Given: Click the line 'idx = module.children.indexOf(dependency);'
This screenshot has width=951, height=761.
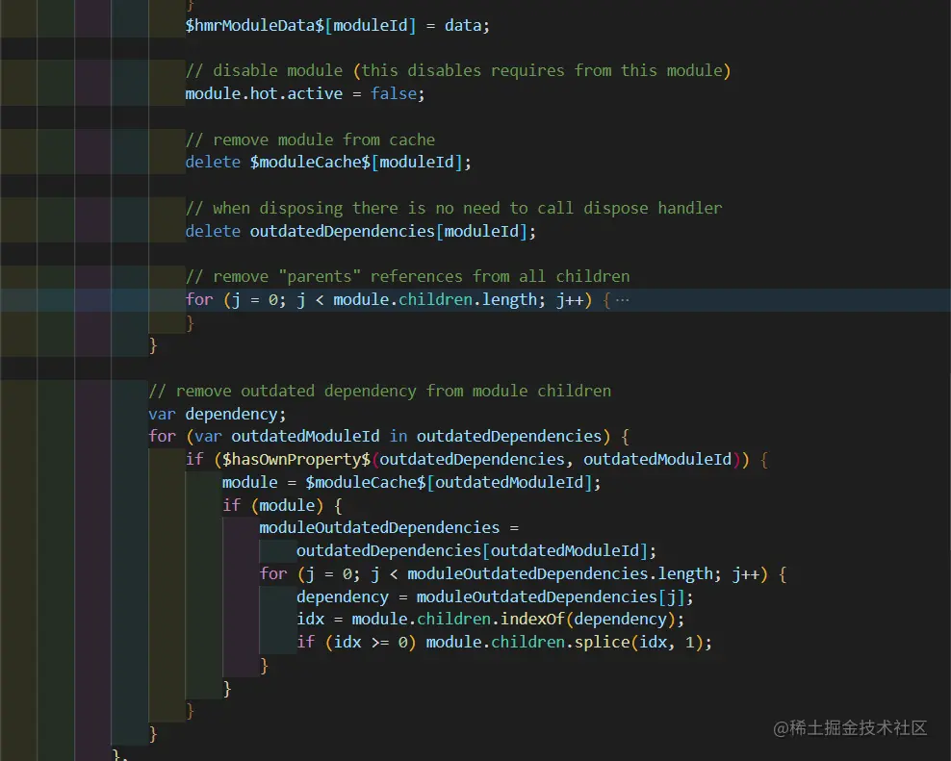Looking at the screenshot, I should [490, 620].
